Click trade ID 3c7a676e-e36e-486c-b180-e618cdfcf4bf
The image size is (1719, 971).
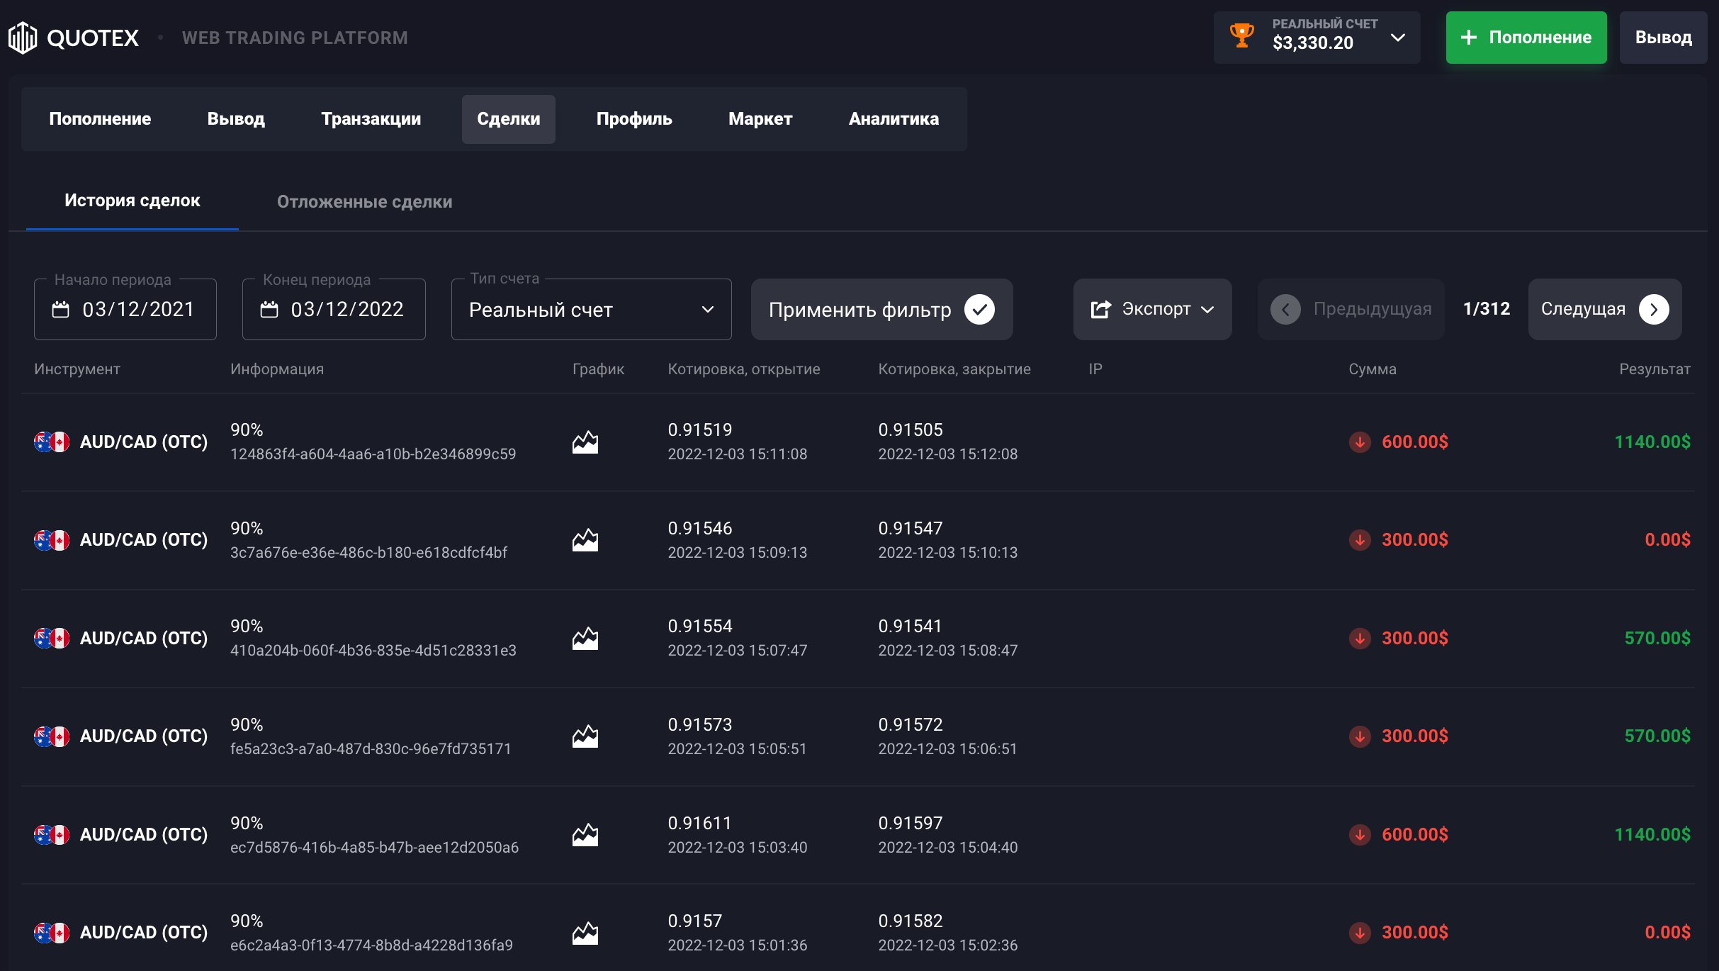click(368, 553)
